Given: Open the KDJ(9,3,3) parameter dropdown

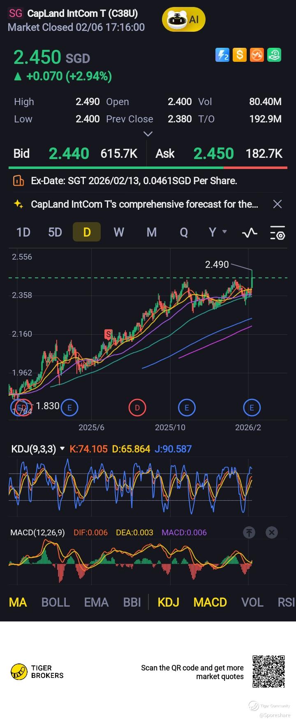Looking at the screenshot, I should (x=38, y=449).
